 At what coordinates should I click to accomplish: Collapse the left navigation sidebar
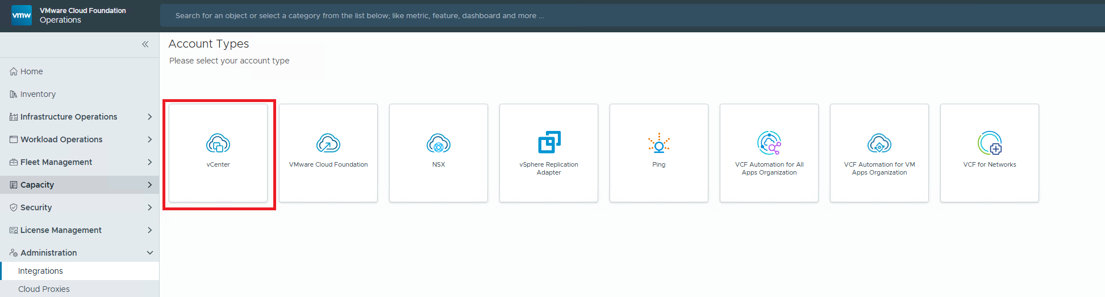click(145, 44)
